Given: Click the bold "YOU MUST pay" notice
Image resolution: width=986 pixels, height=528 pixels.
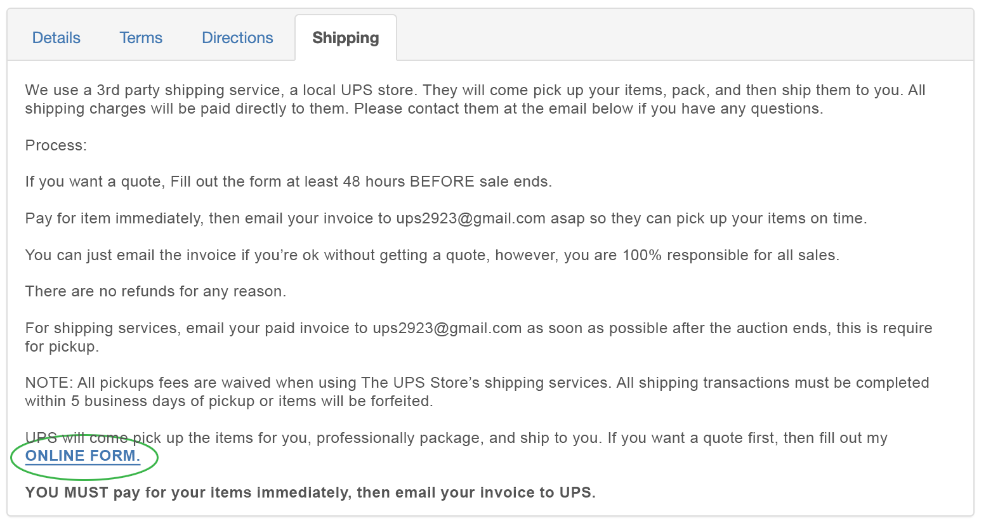Looking at the screenshot, I should coord(310,493).
